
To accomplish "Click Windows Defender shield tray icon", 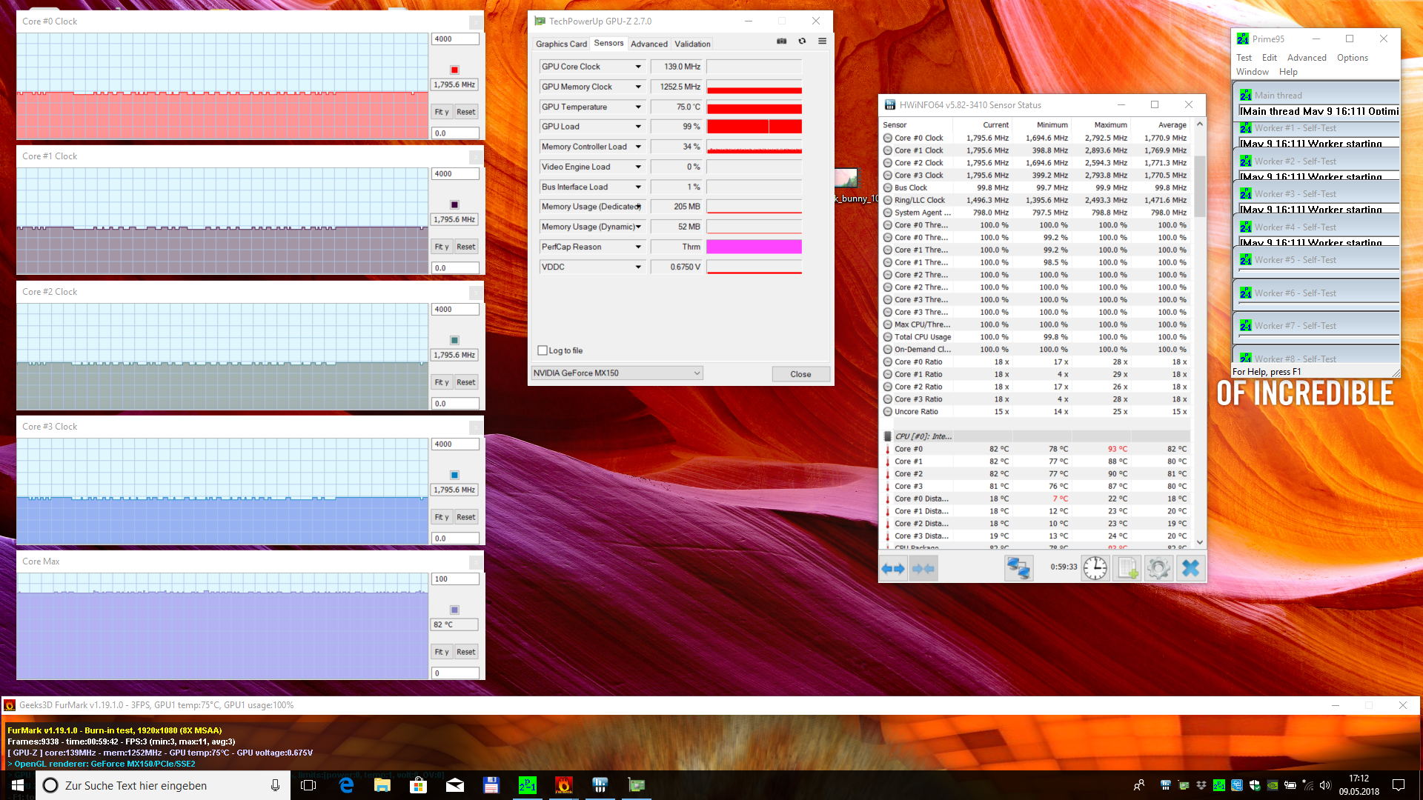I will (x=1255, y=785).
